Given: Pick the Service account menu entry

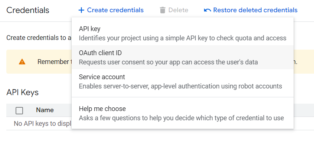Looking at the screenshot, I should coord(183,81).
